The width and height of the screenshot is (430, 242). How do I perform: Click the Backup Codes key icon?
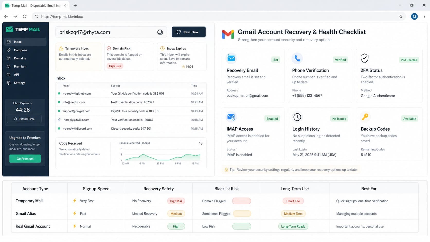point(365,117)
